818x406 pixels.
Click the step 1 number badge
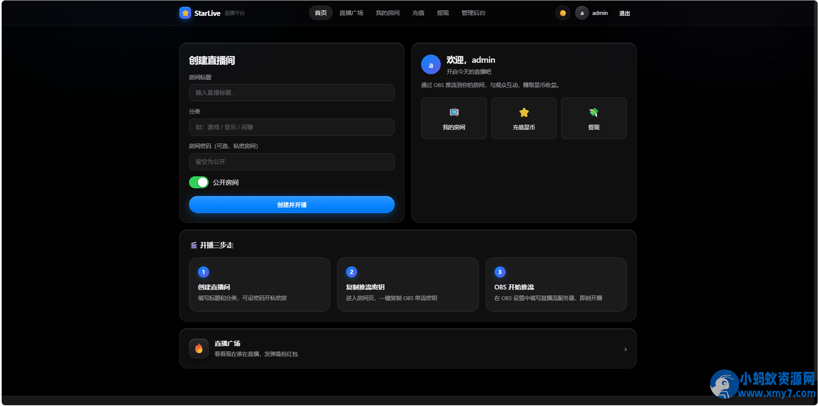tap(204, 272)
